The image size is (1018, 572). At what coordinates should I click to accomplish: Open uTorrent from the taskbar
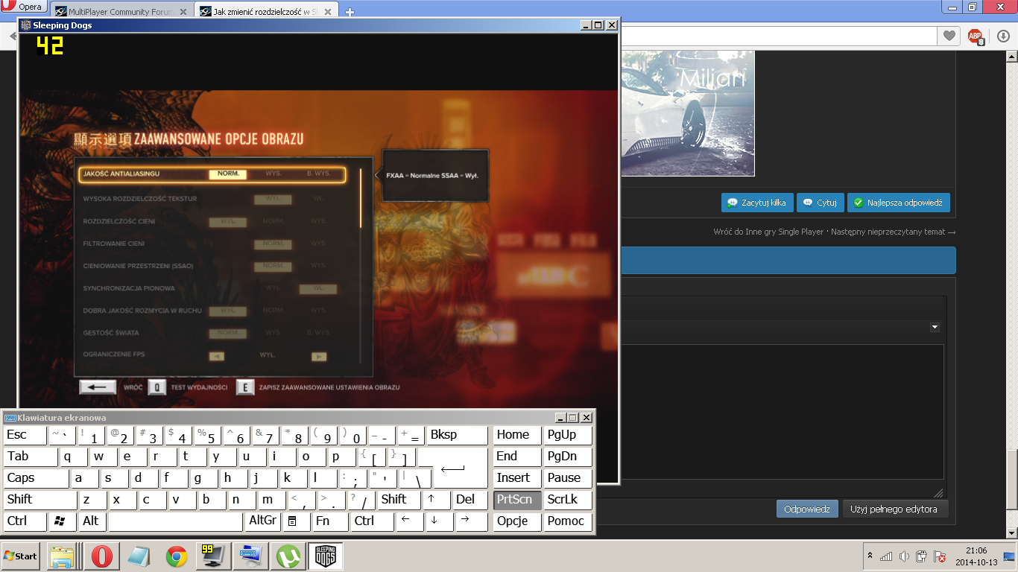pos(288,556)
